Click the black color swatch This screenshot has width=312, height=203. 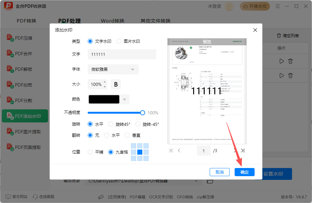pyautogui.click(x=104, y=99)
